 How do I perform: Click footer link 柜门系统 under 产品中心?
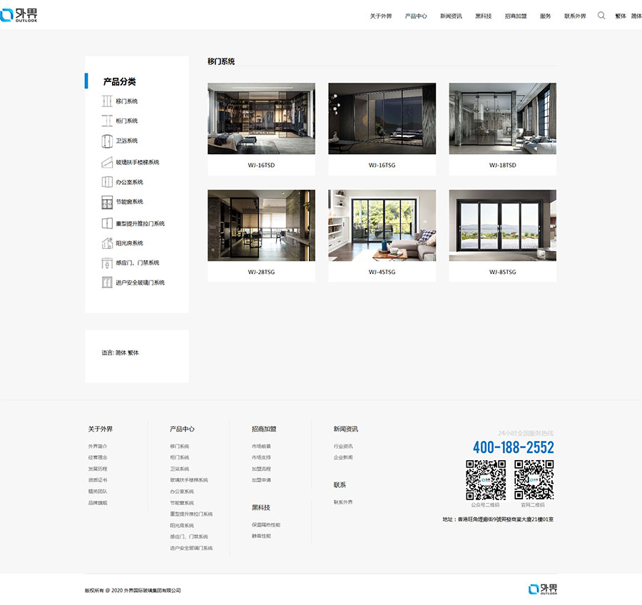(179, 457)
